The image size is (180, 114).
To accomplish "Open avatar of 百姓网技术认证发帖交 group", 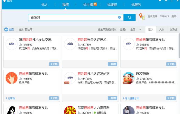I will coord(70,78).
